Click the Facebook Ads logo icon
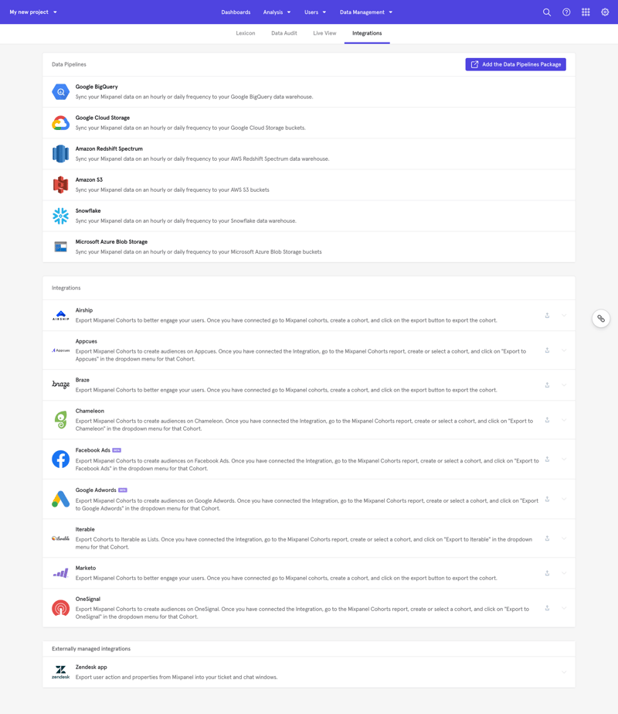The image size is (618, 714). 60,459
